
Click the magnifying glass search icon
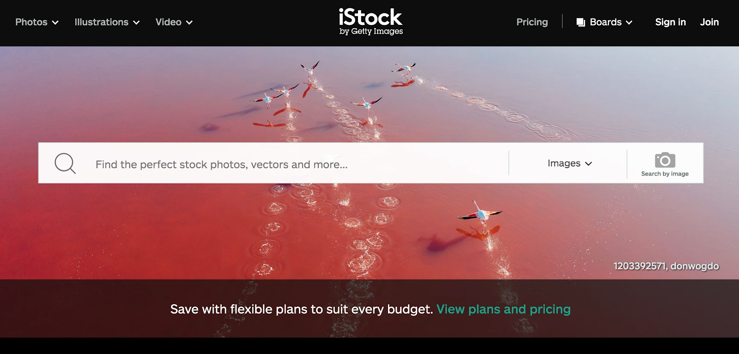coord(65,163)
